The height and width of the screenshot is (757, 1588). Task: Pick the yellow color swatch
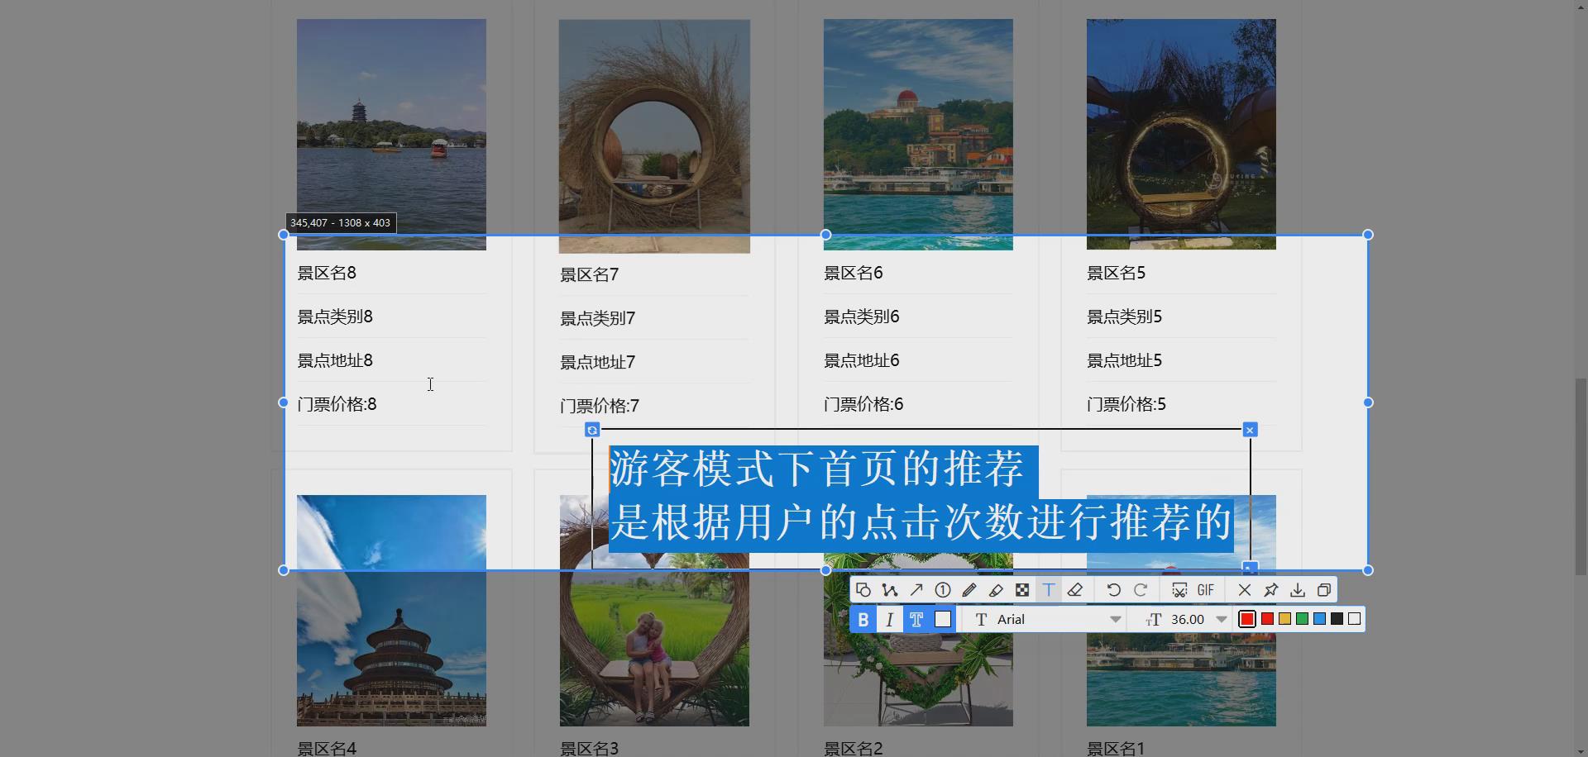tap(1284, 619)
